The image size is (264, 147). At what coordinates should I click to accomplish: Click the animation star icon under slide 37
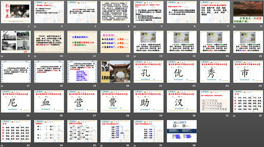(x=135, y=145)
